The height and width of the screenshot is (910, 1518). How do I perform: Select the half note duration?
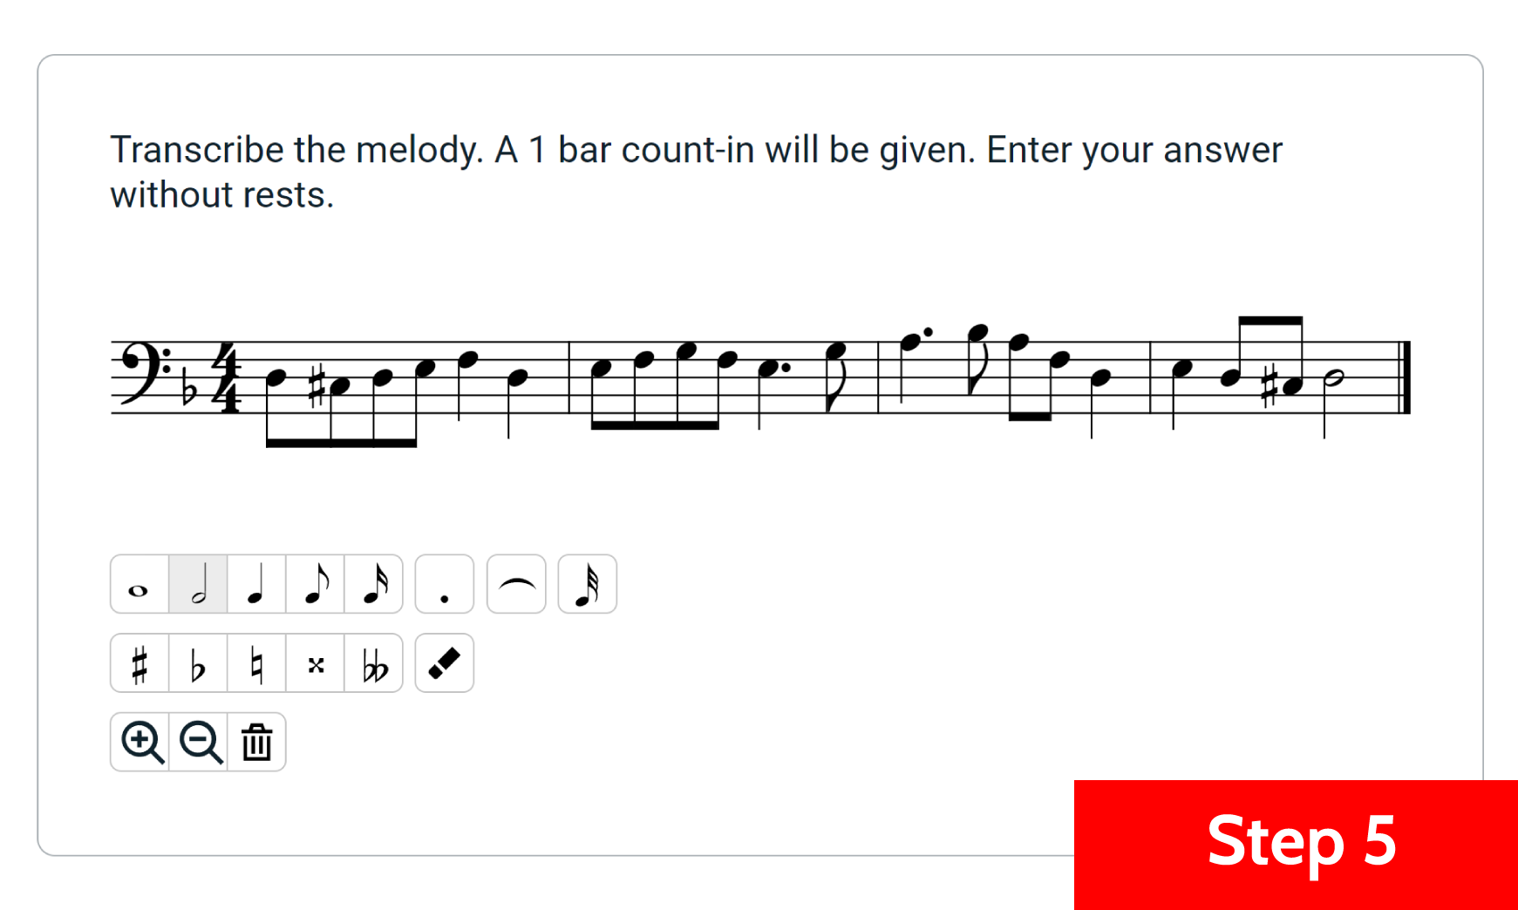pos(198,584)
